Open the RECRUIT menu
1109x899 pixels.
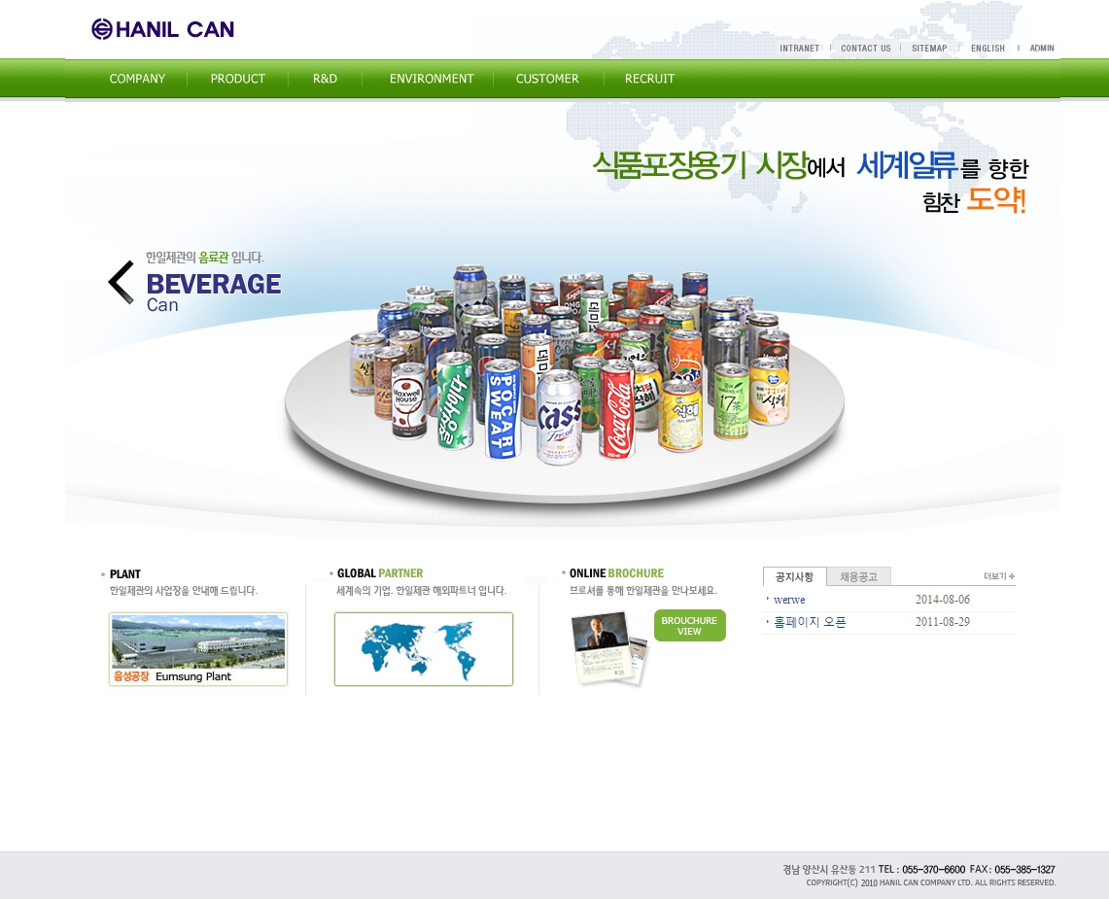649,79
